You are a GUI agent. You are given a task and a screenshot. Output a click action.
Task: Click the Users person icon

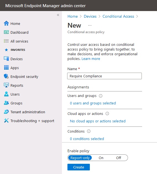point(6,94)
